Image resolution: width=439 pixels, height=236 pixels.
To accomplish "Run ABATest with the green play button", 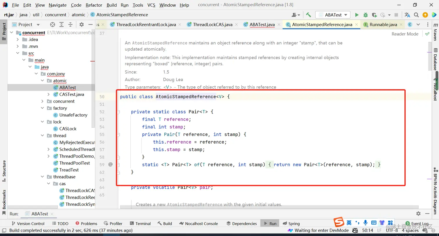I will (x=357, y=15).
